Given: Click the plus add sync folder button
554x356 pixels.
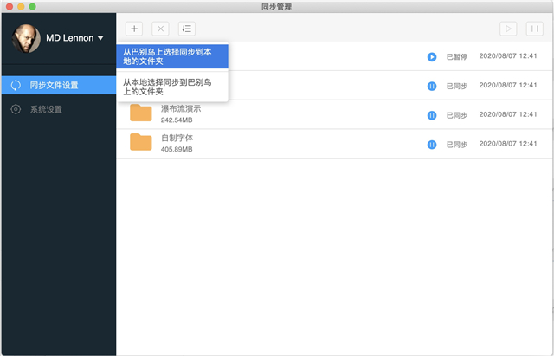Looking at the screenshot, I should pos(134,29).
